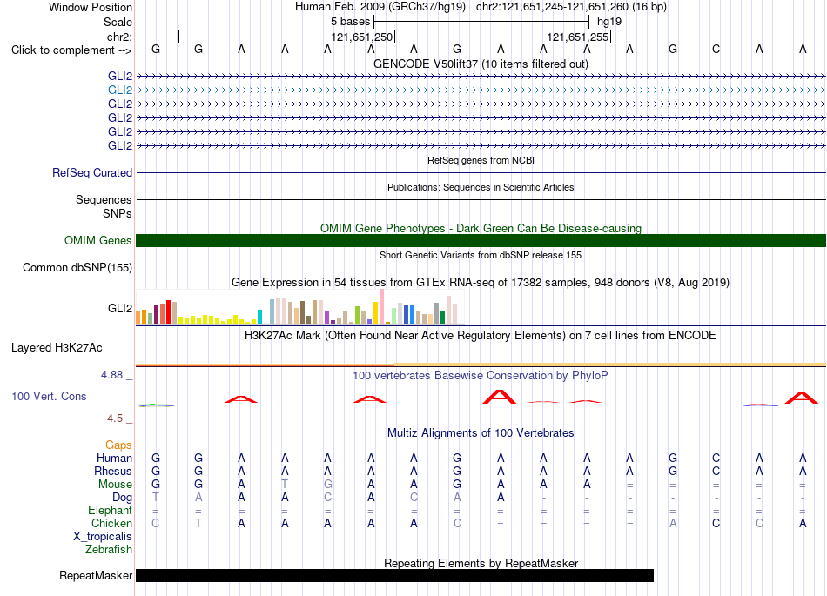Click the '4.88' PhyloP upper scale value
The image size is (827, 596).
111,375
